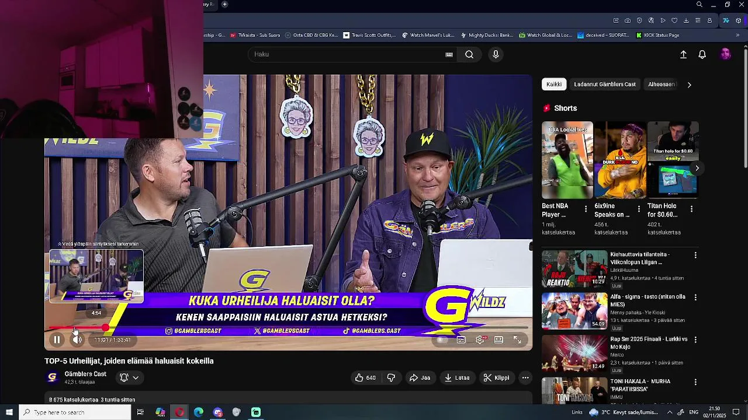
Task: Toggle autoplay switch in player
Action: [442, 340]
